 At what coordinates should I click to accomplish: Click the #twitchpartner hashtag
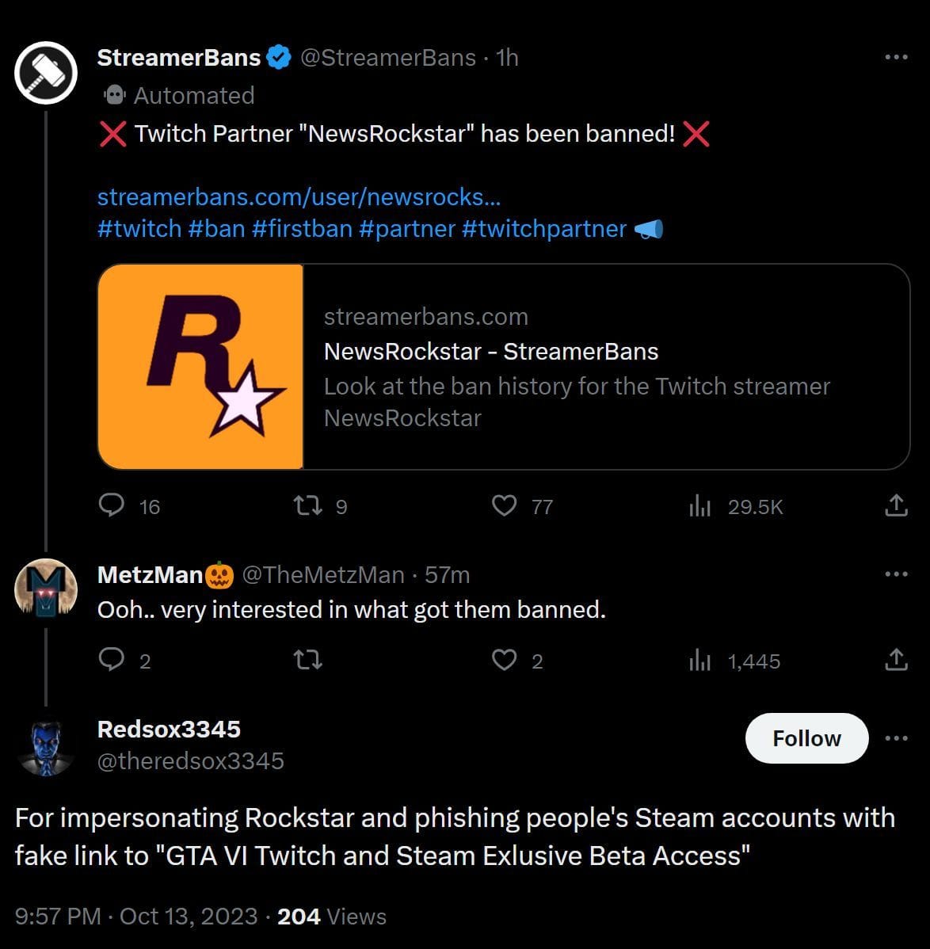click(546, 229)
